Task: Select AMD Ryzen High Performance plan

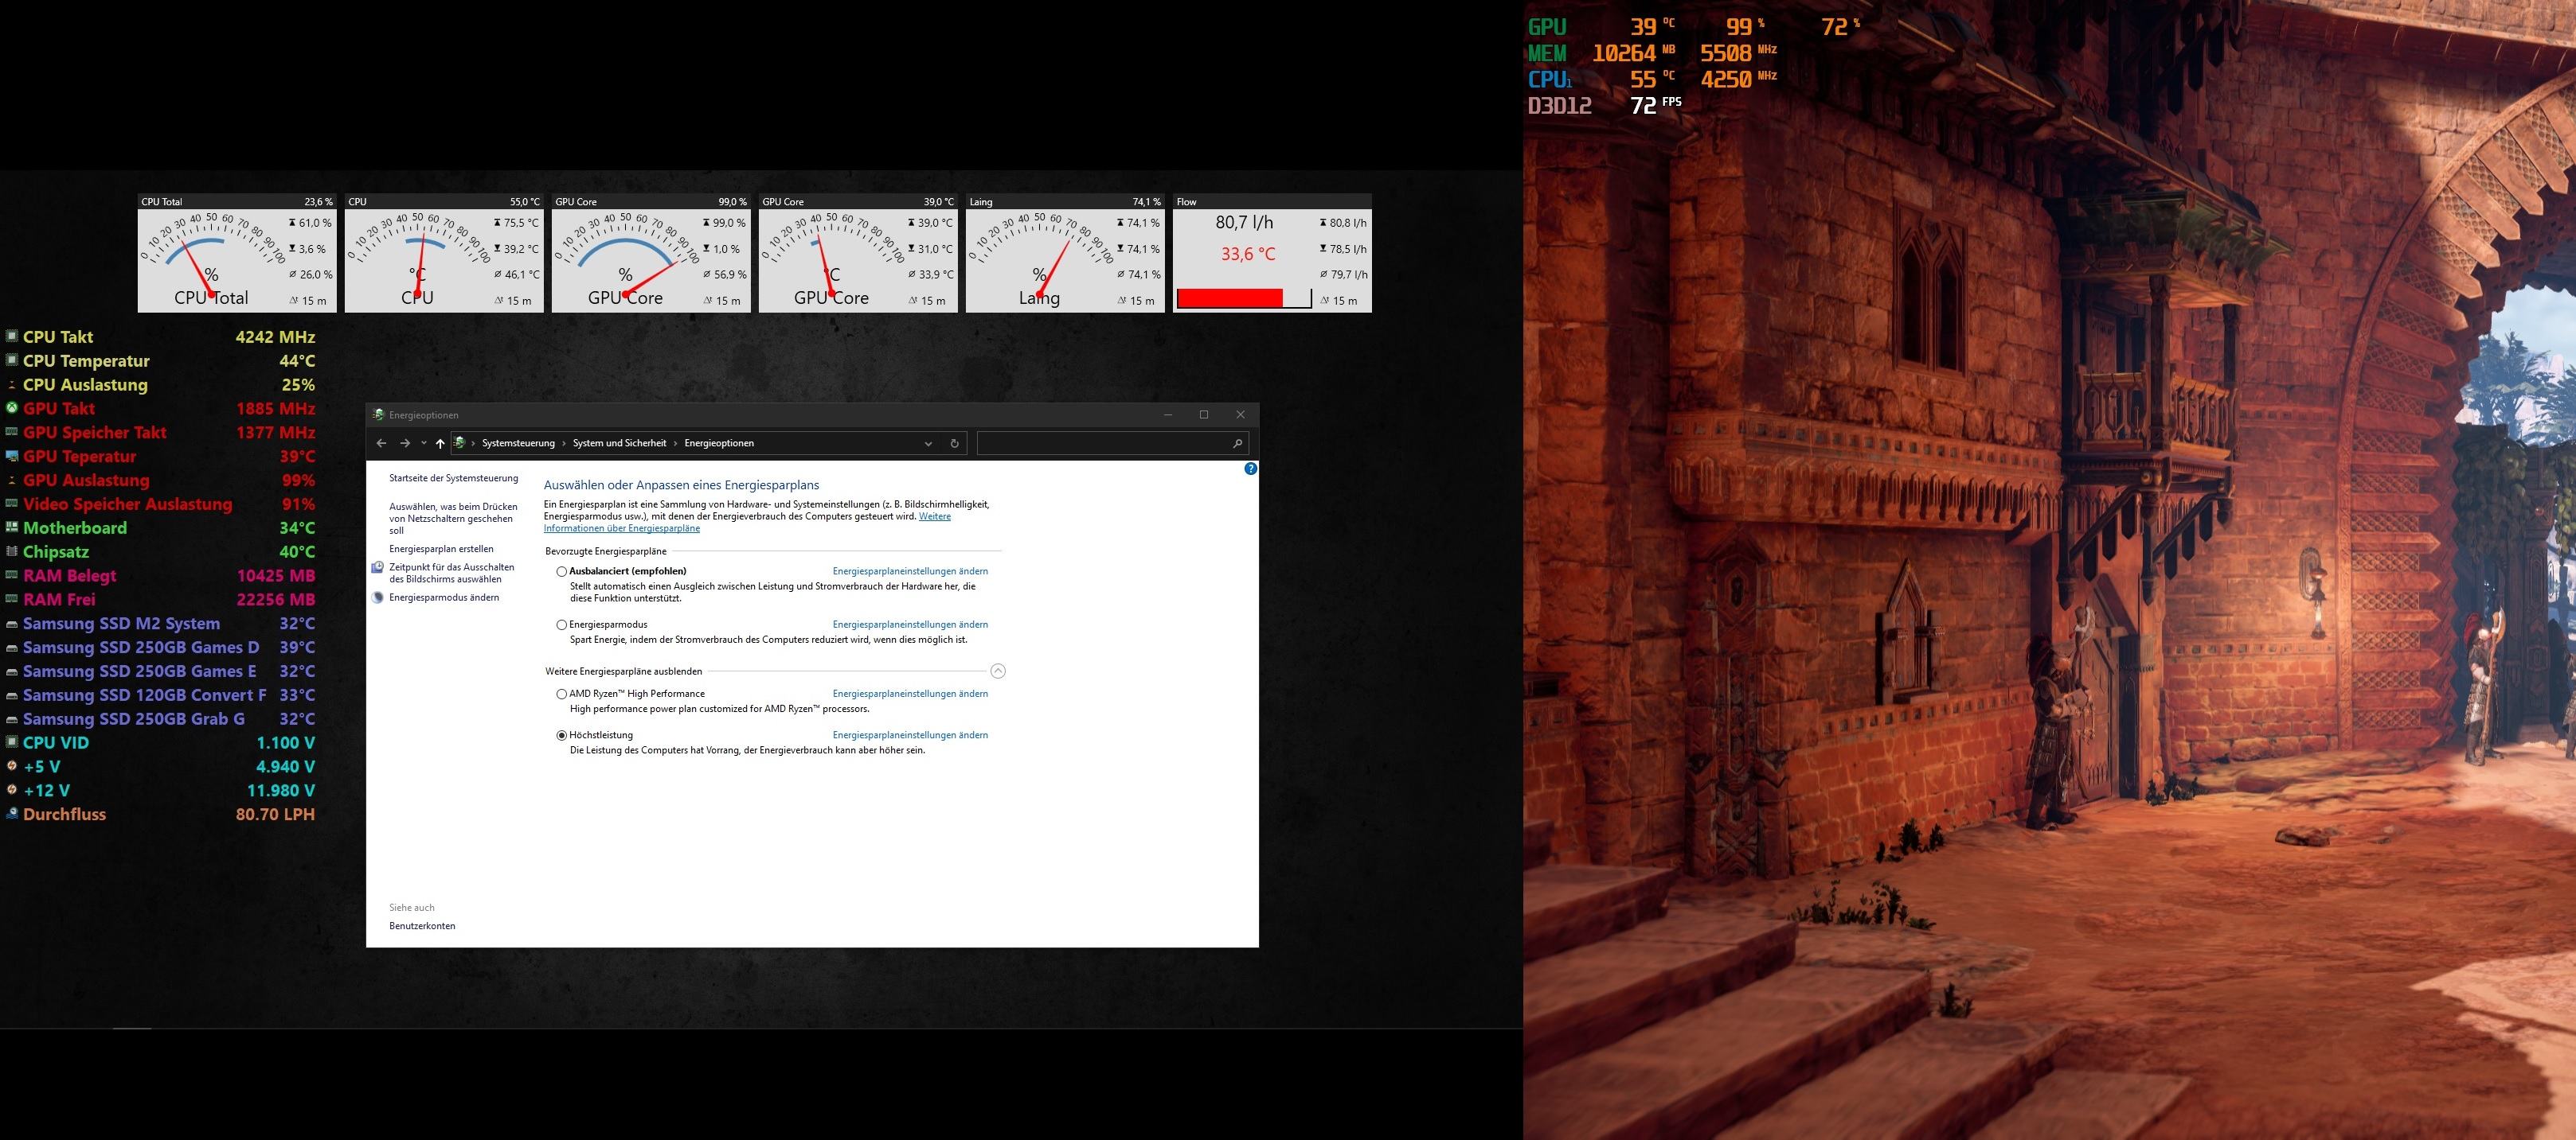Action: (562, 694)
